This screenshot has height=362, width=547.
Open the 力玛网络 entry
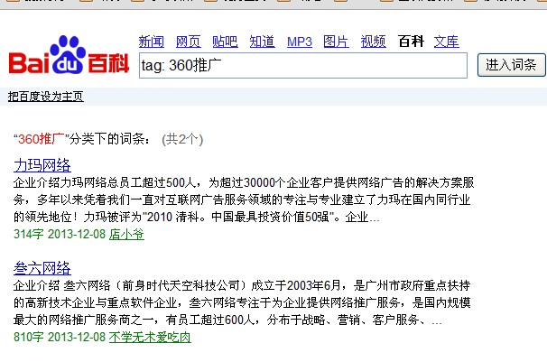pos(42,165)
